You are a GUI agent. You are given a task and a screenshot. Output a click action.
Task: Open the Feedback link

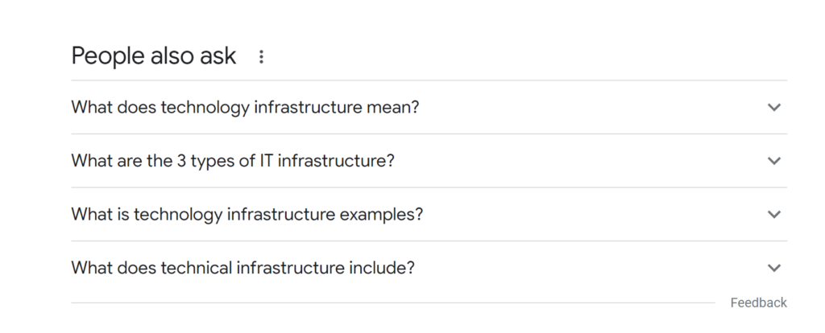[x=758, y=302]
